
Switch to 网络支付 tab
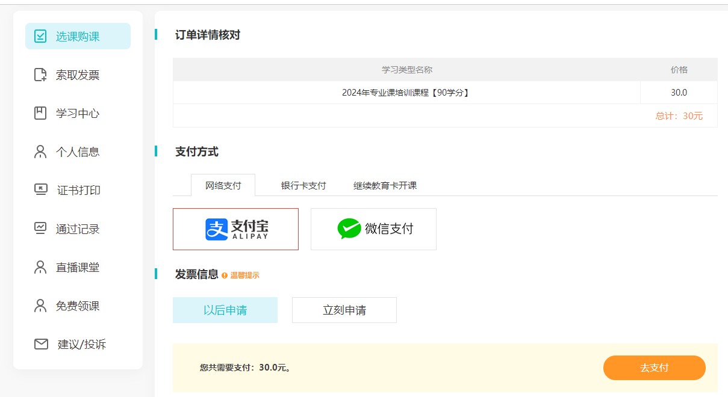click(x=223, y=185)
